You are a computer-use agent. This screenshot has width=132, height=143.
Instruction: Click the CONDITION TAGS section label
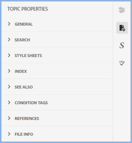click(x=31, y=103)
